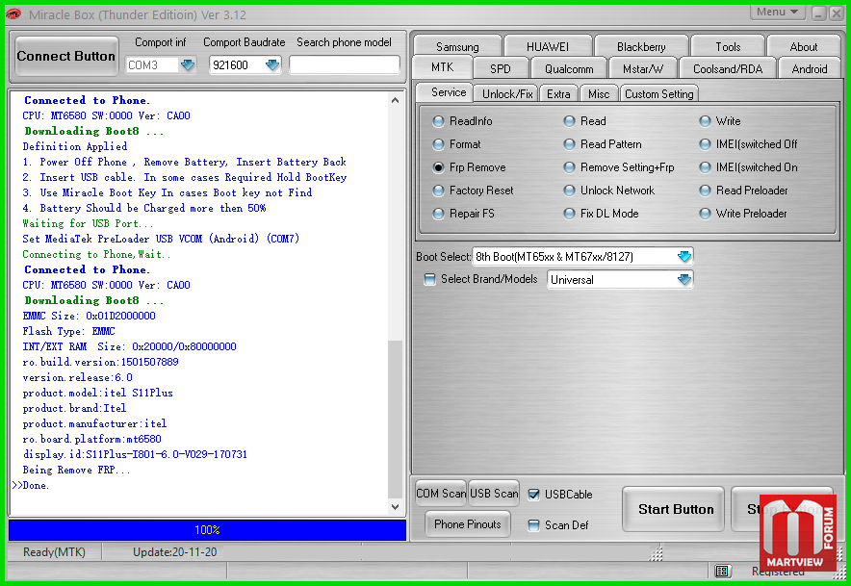Enable the Select Brand/Models checkbox
851x586 pixels.
point(430,279)
